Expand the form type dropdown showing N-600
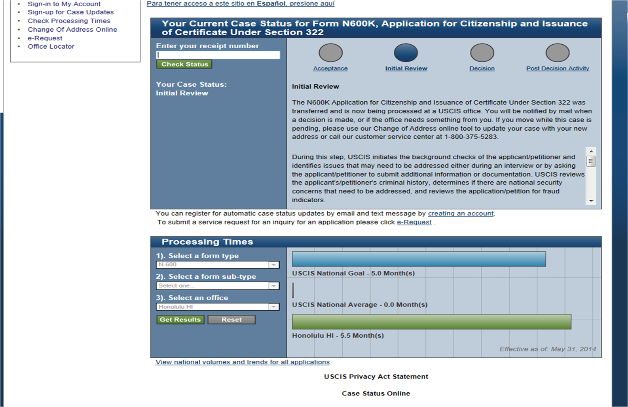 click(218, 265)
